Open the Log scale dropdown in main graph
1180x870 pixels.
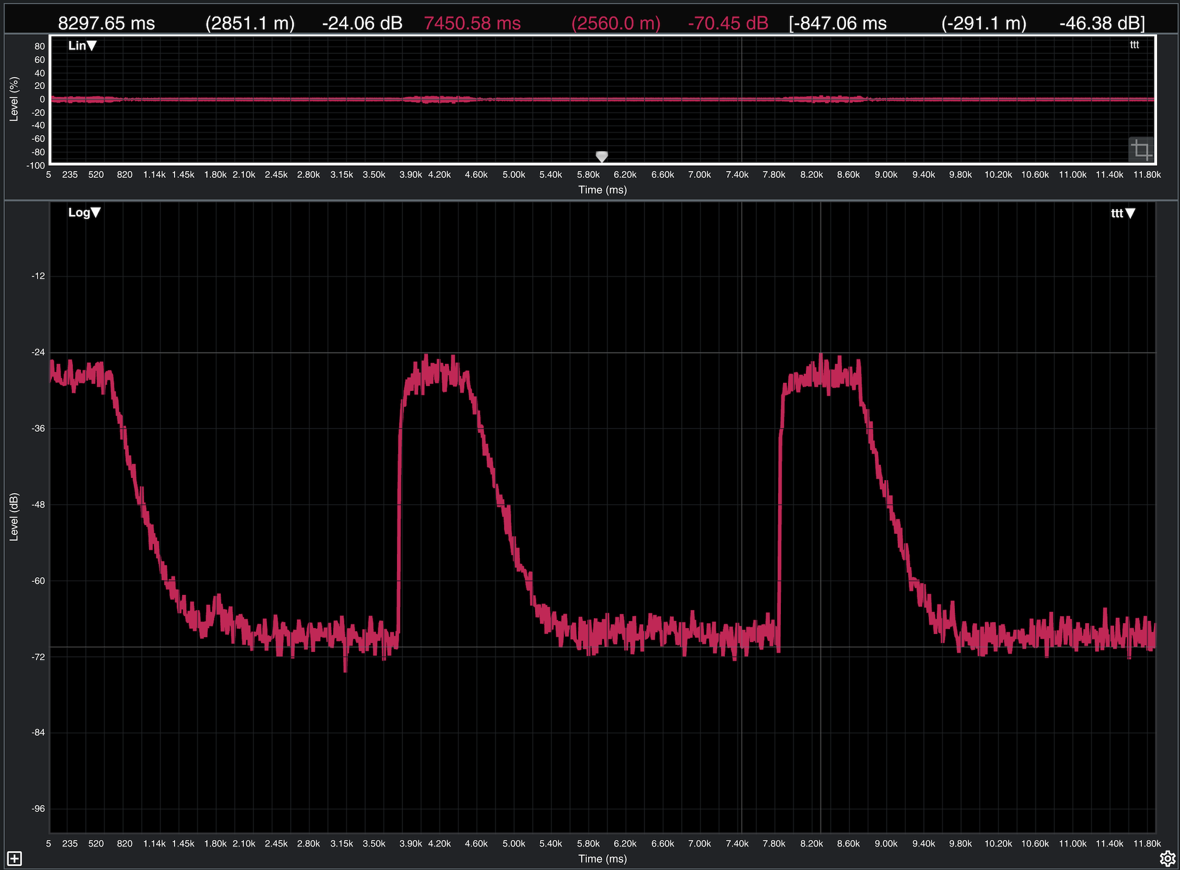click(84, 213)
